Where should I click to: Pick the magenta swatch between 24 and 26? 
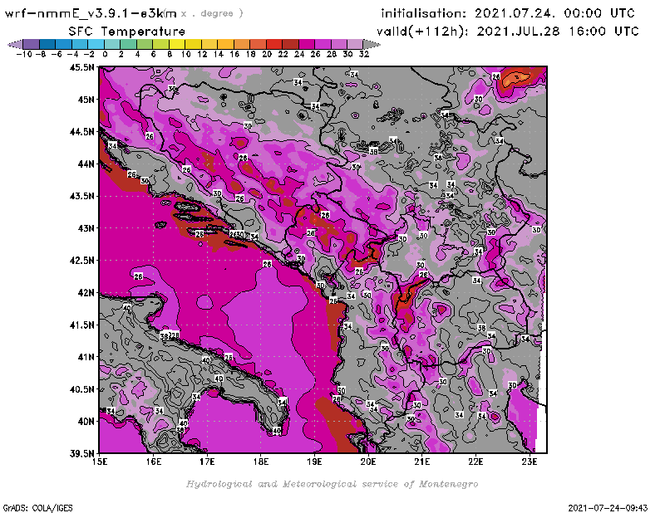[307, 44]
